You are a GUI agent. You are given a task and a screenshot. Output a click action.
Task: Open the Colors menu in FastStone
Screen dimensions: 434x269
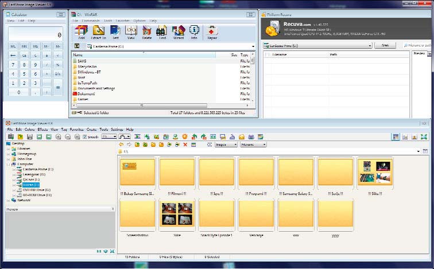pos(30,130)
